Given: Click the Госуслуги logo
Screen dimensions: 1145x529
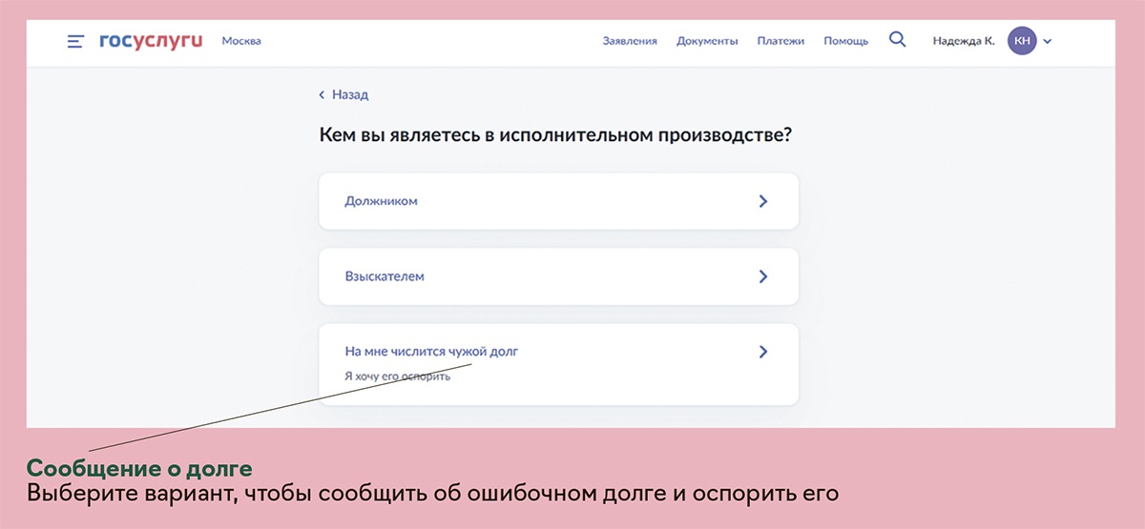Looking at the screenshot, I should coord(151,41).
